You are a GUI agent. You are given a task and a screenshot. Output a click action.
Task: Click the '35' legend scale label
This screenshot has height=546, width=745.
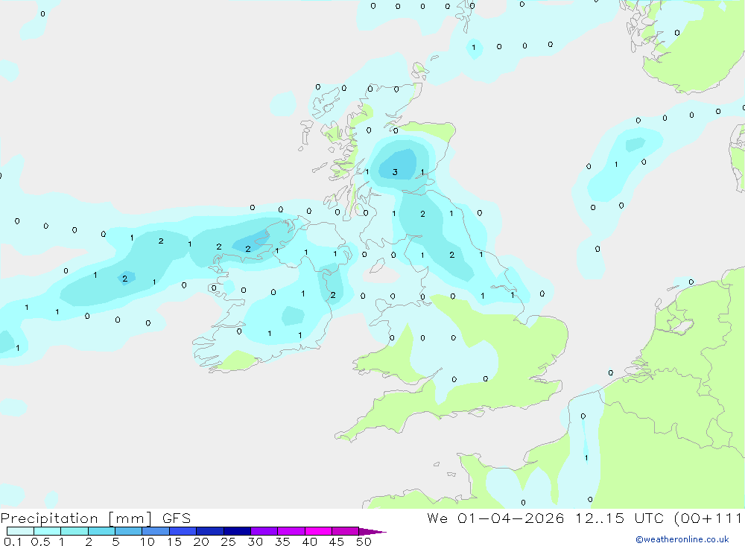point(282,542)
